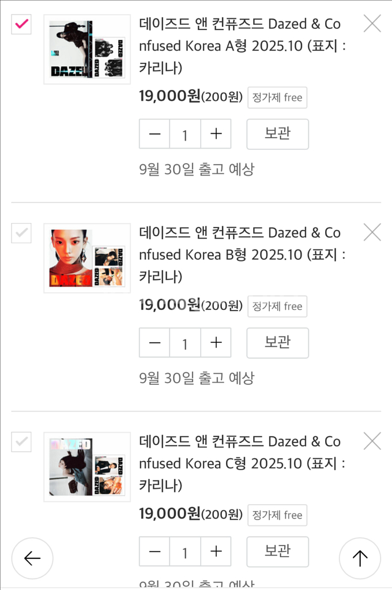Increase quantity of Dazed Korea C형
Screen dimensions: 392x590
pos(216,551)
